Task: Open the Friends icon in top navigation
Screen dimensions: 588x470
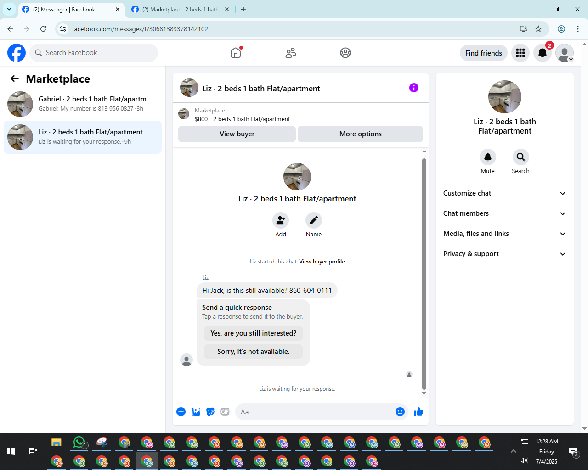Action: 291,53
